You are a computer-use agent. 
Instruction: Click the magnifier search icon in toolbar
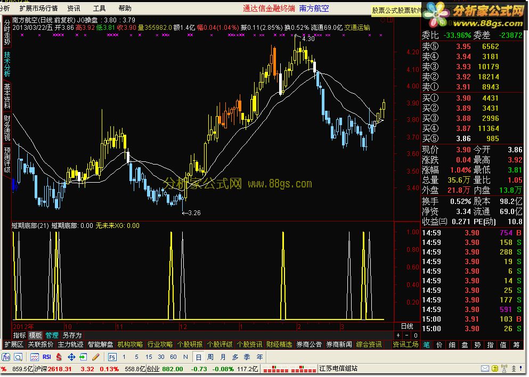[18, 357]
